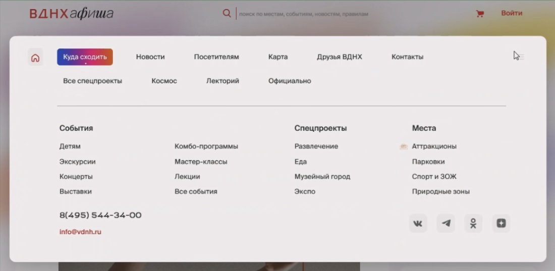
Task: Select the Куда сходить tab
Action: pos(85,57)
